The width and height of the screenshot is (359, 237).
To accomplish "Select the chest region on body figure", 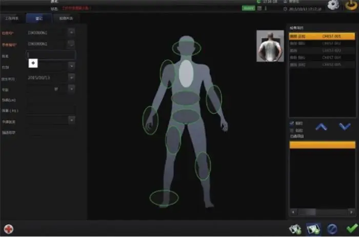I will (x=186, y=73).
